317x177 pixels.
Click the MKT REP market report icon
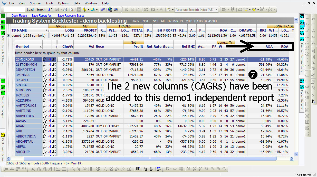pos(302,87)
